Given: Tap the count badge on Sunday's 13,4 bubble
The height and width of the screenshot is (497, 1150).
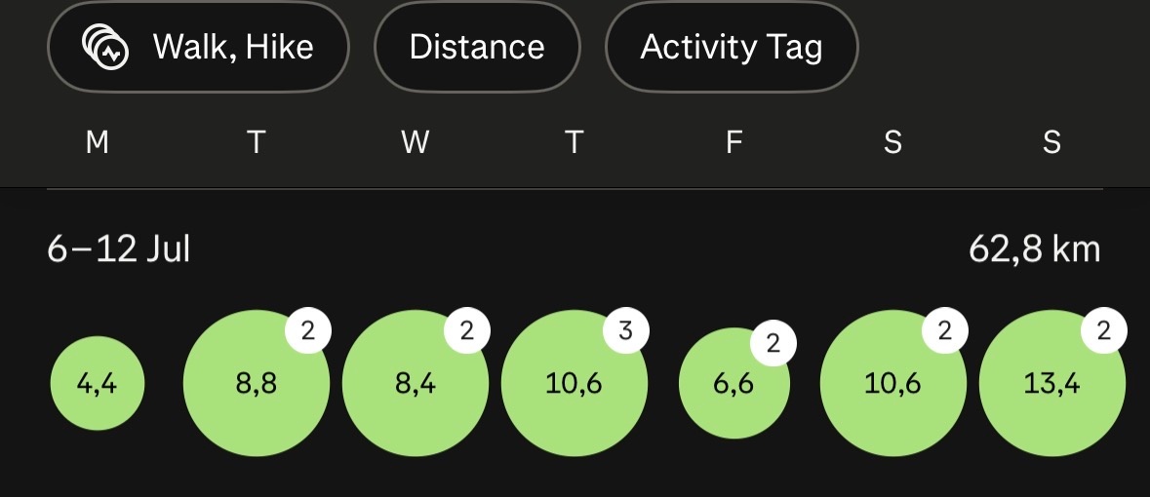Looking at the screenshot, I should tap(1104, 330).
